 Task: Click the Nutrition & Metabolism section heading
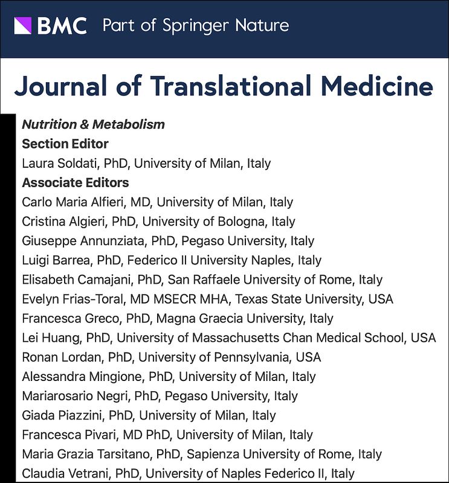coord(93,124)
